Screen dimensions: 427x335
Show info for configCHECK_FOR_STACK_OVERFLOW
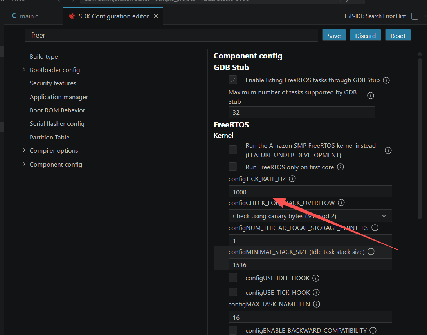(341, 203)
